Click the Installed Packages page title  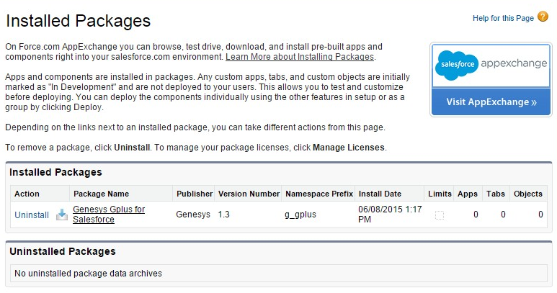[x=78, y=21]
